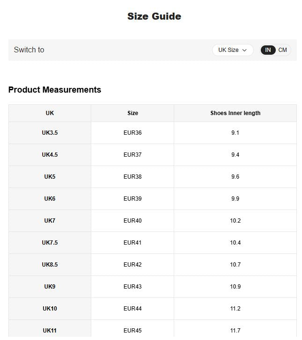Click the UK column header
Screen dimensions: 302x340
50,113
